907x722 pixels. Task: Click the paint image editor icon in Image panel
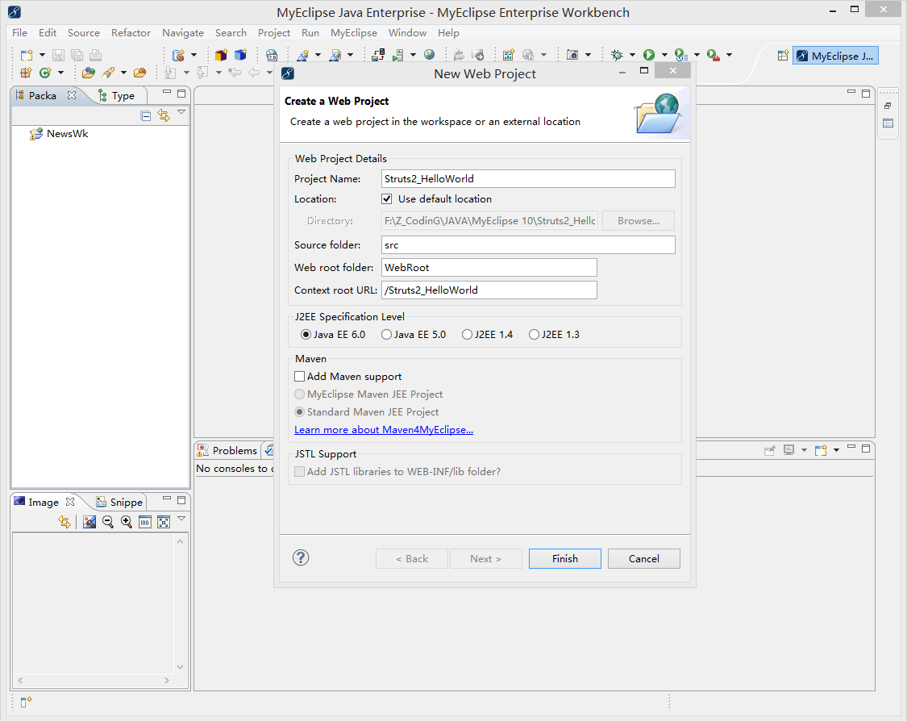pos(89,522)
